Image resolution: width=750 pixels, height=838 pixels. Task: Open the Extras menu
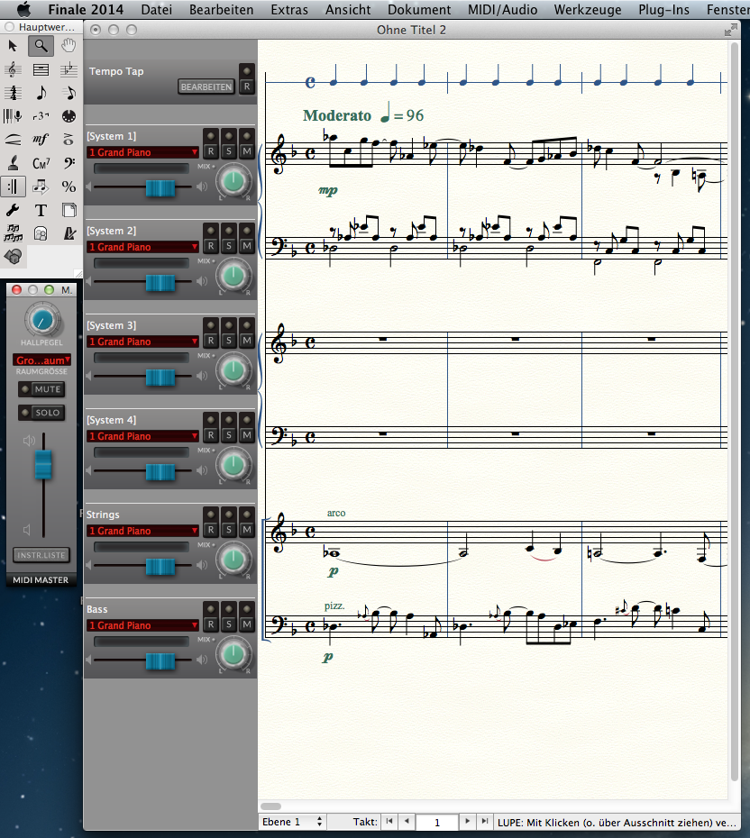click(x=289, y=10)
